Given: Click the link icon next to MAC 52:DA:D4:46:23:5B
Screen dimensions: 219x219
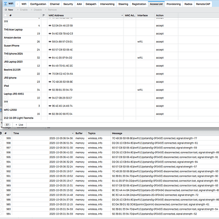Looking at the screenshot, I should [x=50, y=26].
